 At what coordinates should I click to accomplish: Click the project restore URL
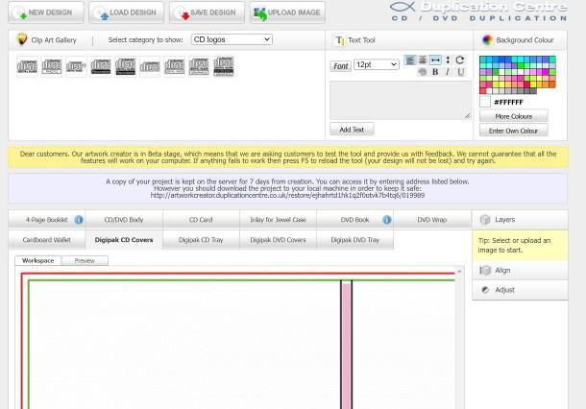click(x=287, y=195)
